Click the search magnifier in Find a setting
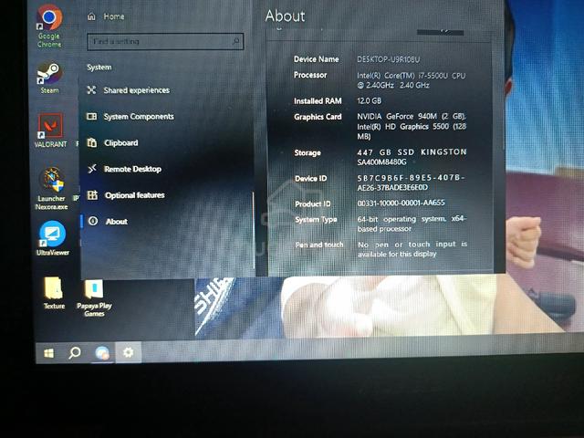 235,41
